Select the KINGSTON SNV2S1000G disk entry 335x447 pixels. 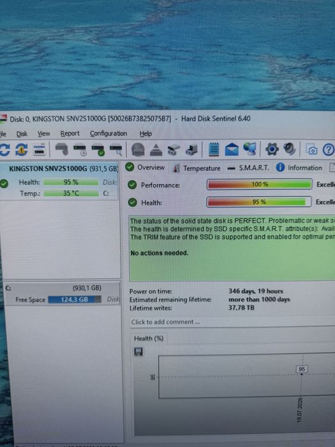click(59, 181)
